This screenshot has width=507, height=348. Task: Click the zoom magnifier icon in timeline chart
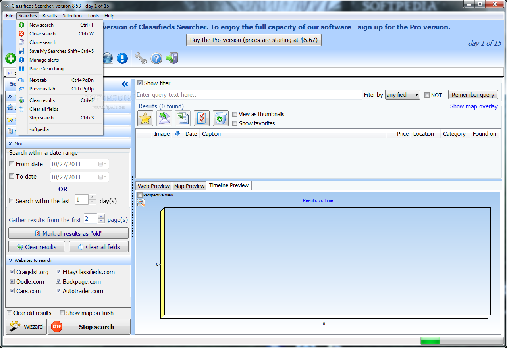tap(141, 203)
